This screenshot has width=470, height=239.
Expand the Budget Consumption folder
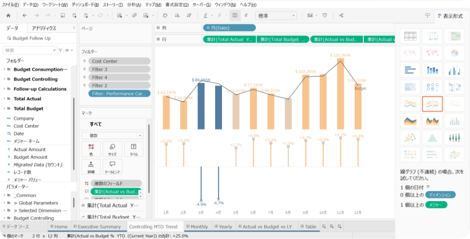[x=4, y=69]
